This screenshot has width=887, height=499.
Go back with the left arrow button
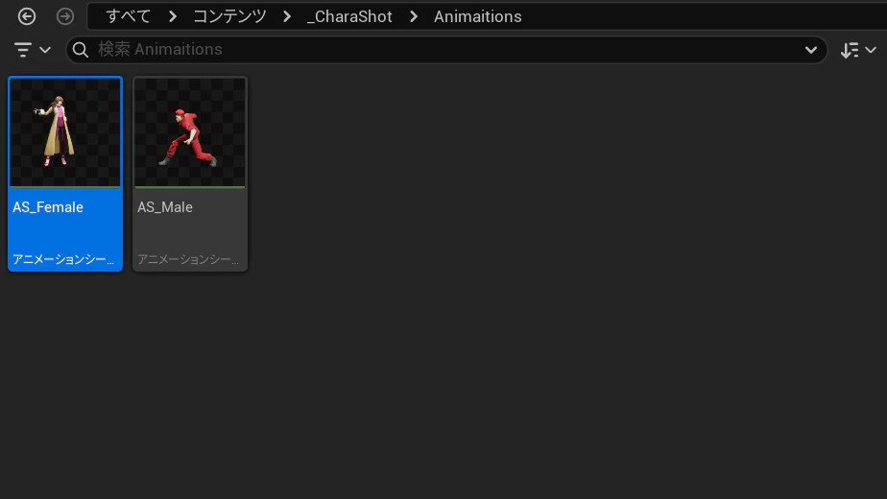(27, 16)
